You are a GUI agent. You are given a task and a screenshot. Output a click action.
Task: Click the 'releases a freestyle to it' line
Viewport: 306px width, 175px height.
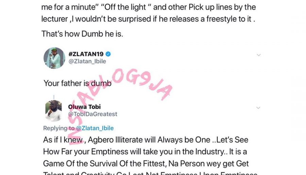[148, 19]
